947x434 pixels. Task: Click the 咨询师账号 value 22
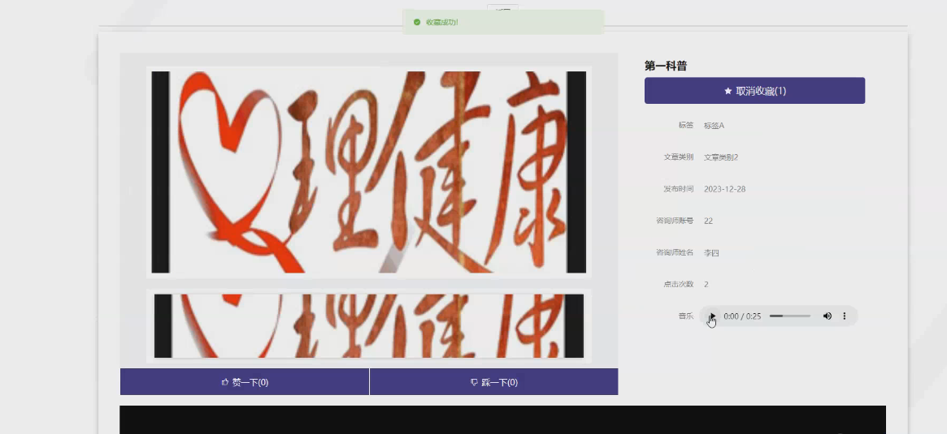(709, 221)
